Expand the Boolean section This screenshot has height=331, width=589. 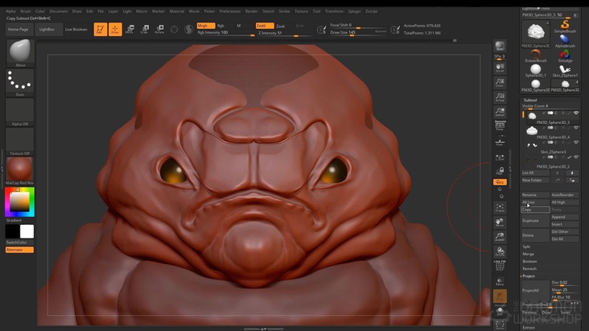(x=529, y=261)
